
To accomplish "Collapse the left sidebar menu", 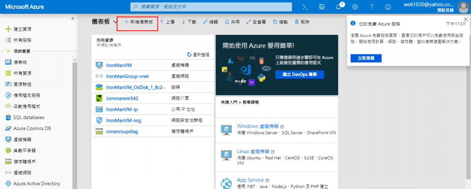I will point(73,19).
